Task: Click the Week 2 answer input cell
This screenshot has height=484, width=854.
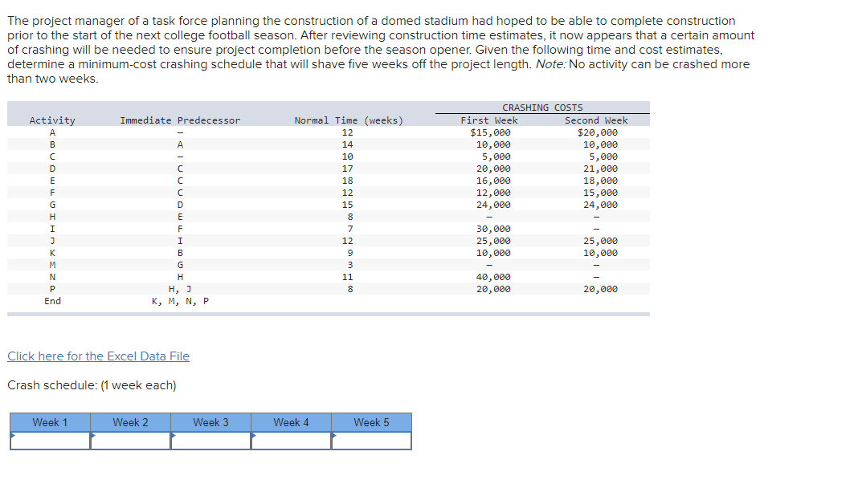Action: click(130, 441)
